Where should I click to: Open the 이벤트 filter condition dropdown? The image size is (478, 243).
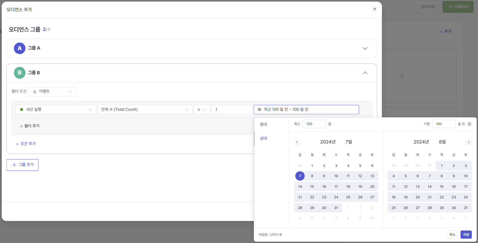(x=52, y=92)
